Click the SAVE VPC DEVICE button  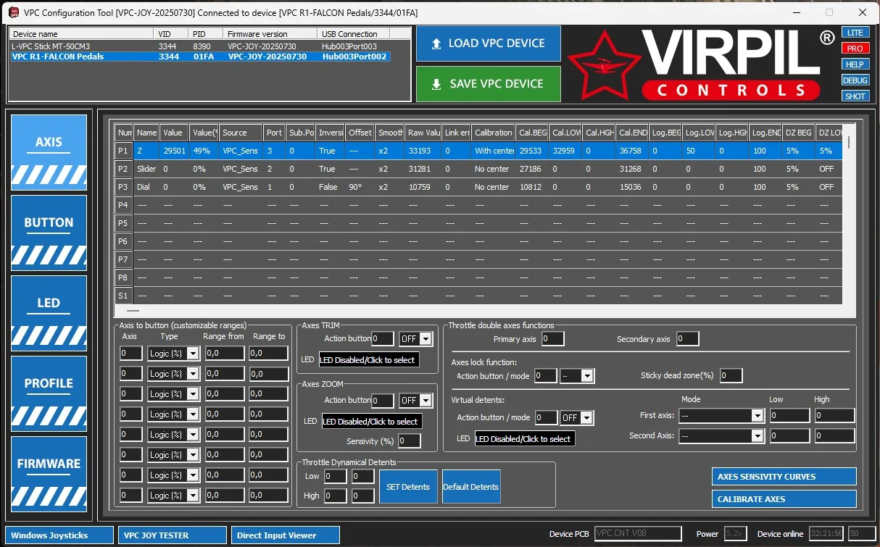click(489, 84)
